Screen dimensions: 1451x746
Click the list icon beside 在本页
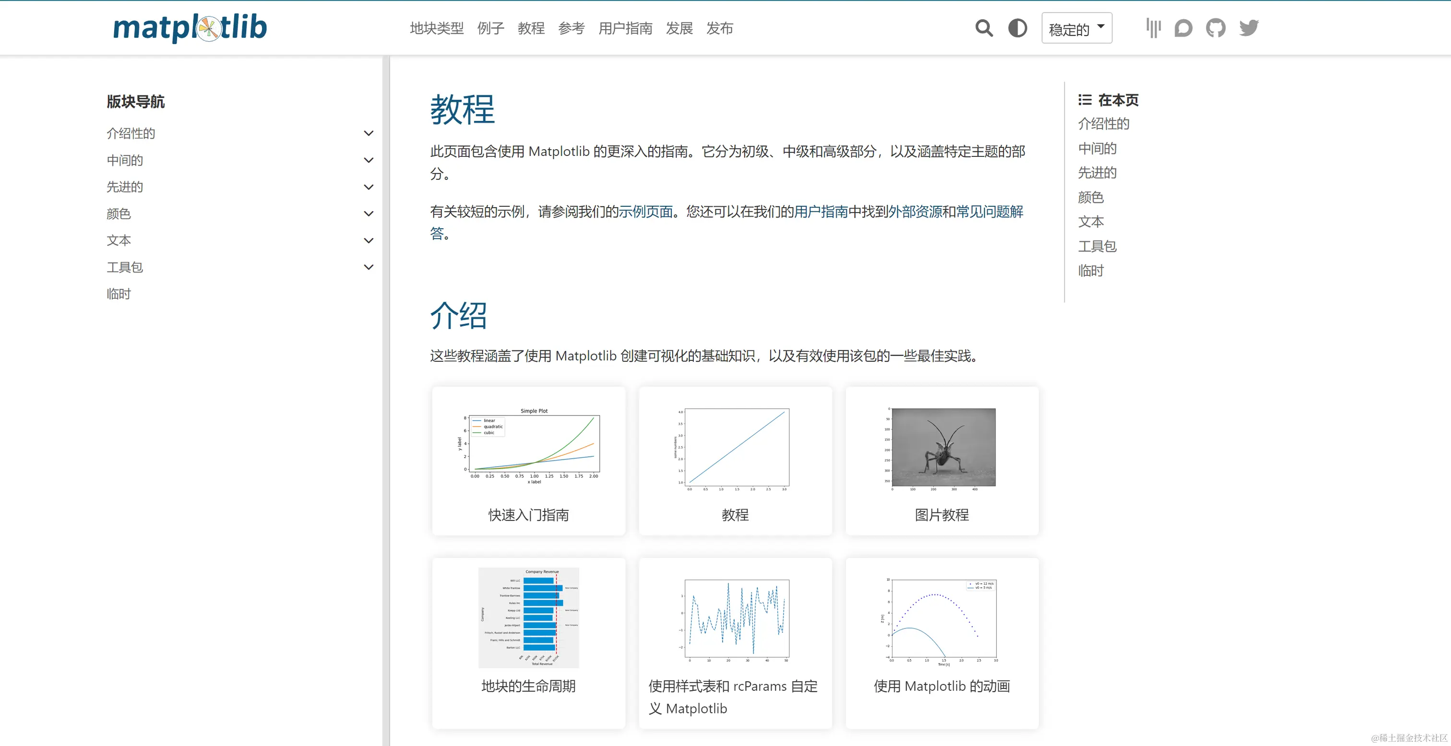(x=1084, y=99)
